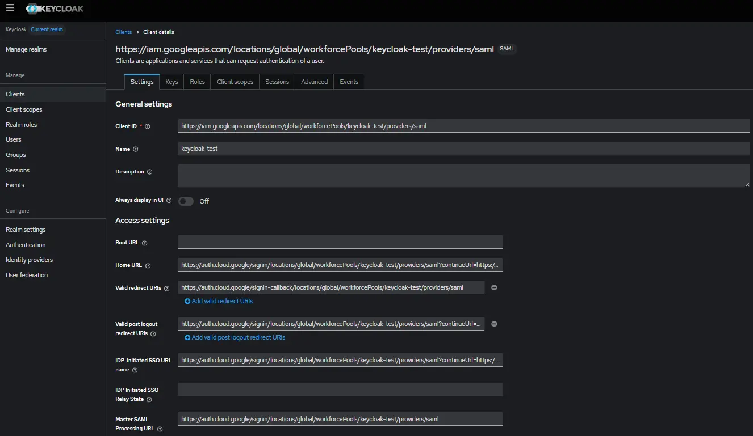The height and width of the screenshot is (436, 753).
Task: Click the Description text area
Action: pyautogui.click(x=463, y=176)
